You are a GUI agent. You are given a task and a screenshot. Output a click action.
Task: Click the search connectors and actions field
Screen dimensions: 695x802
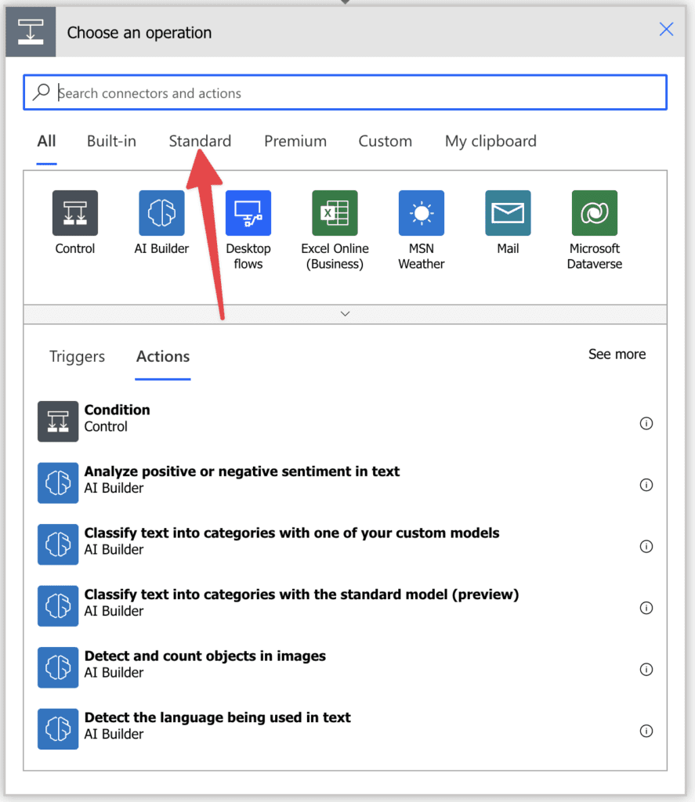click(345, 92)
